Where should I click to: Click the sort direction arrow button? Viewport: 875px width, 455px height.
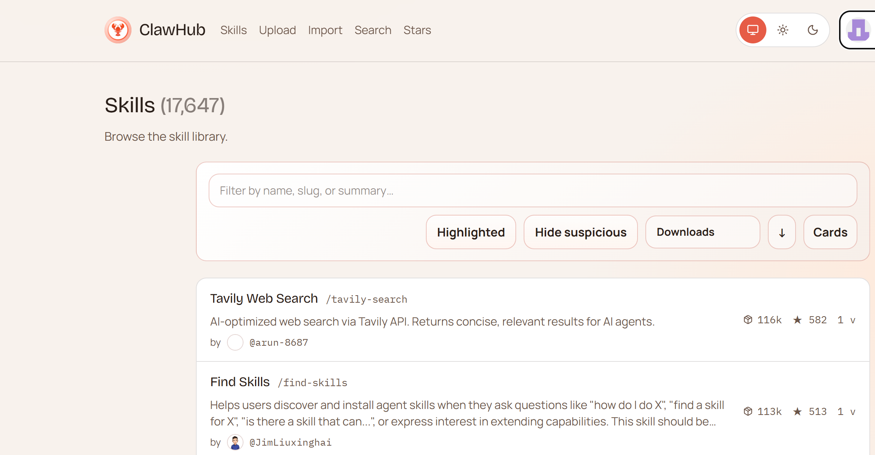(x=782, y=232)
